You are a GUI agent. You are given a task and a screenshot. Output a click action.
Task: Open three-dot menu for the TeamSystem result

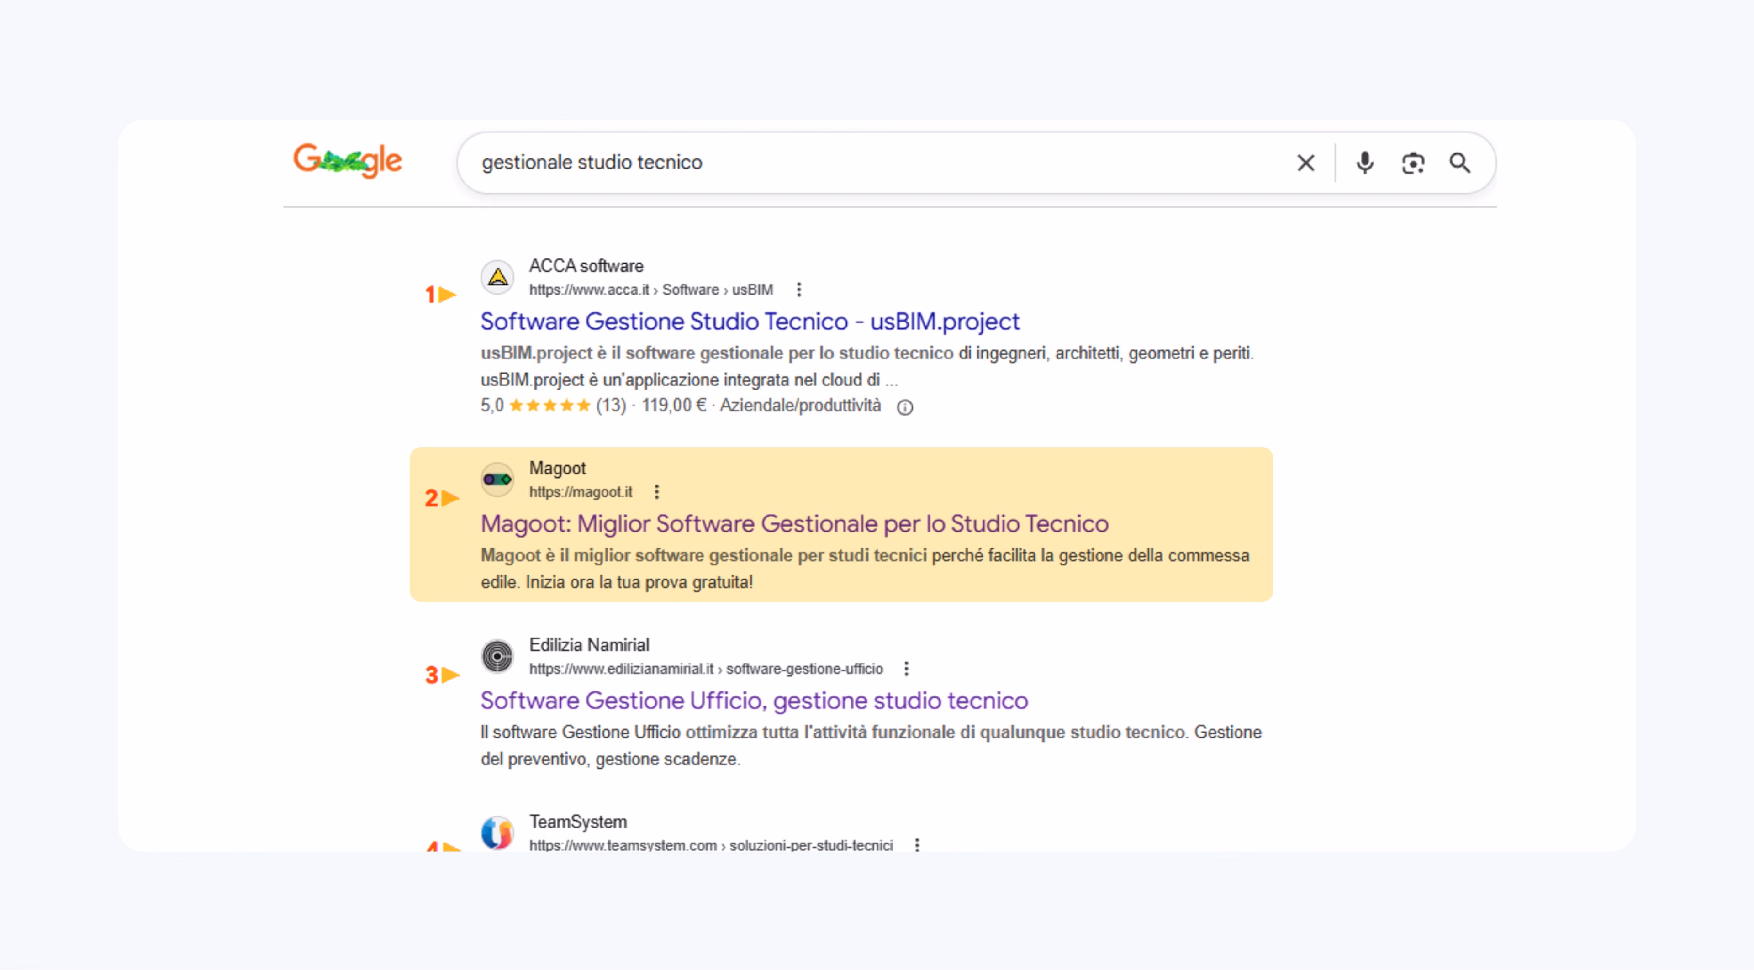click(917, 845)
